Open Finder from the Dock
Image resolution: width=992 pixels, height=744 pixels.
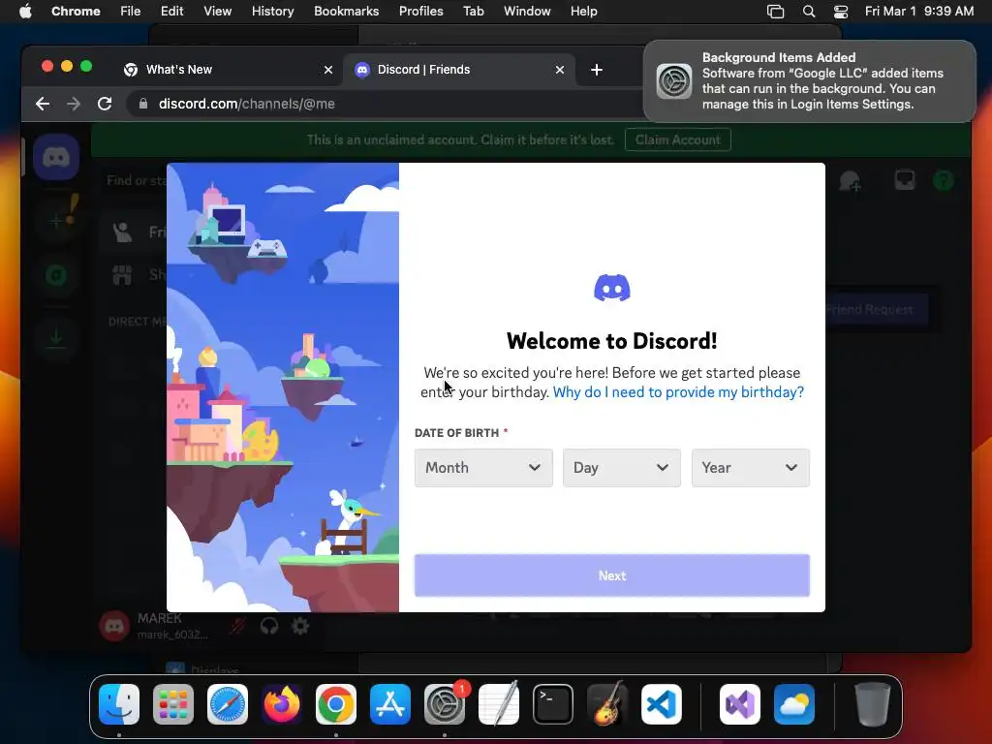point(119,704)
